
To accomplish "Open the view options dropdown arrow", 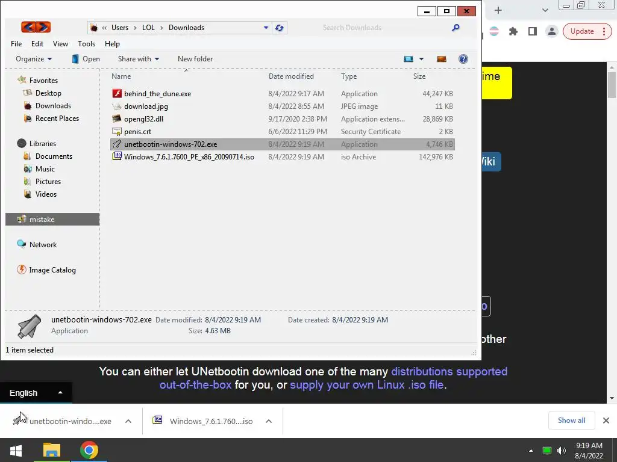I will tap(421, 59).
